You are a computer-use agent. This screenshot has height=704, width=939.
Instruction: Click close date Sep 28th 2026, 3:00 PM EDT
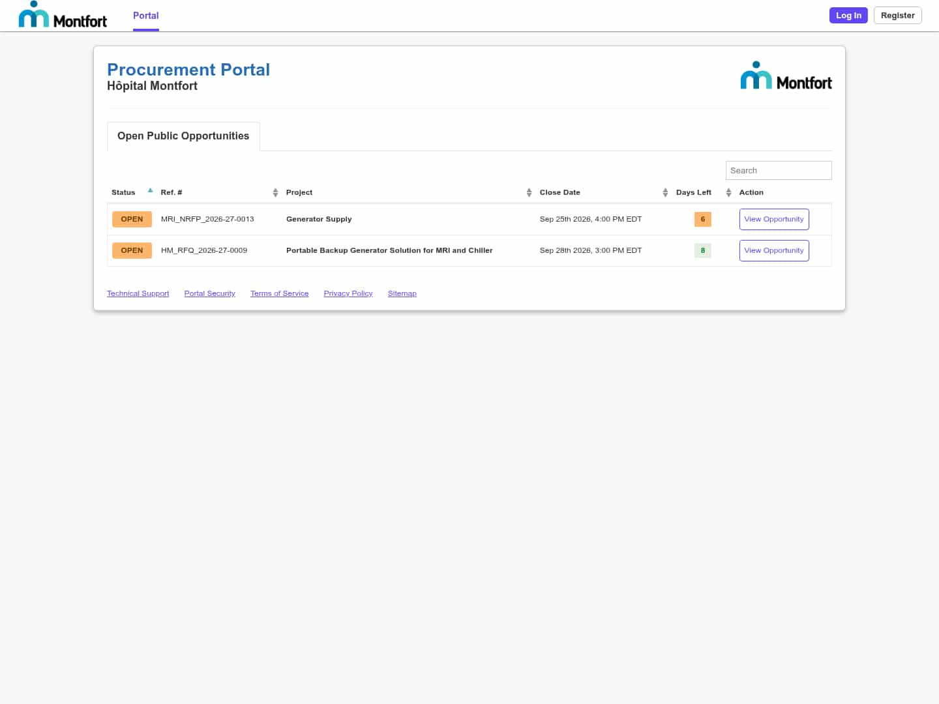[x=591, y=250]
